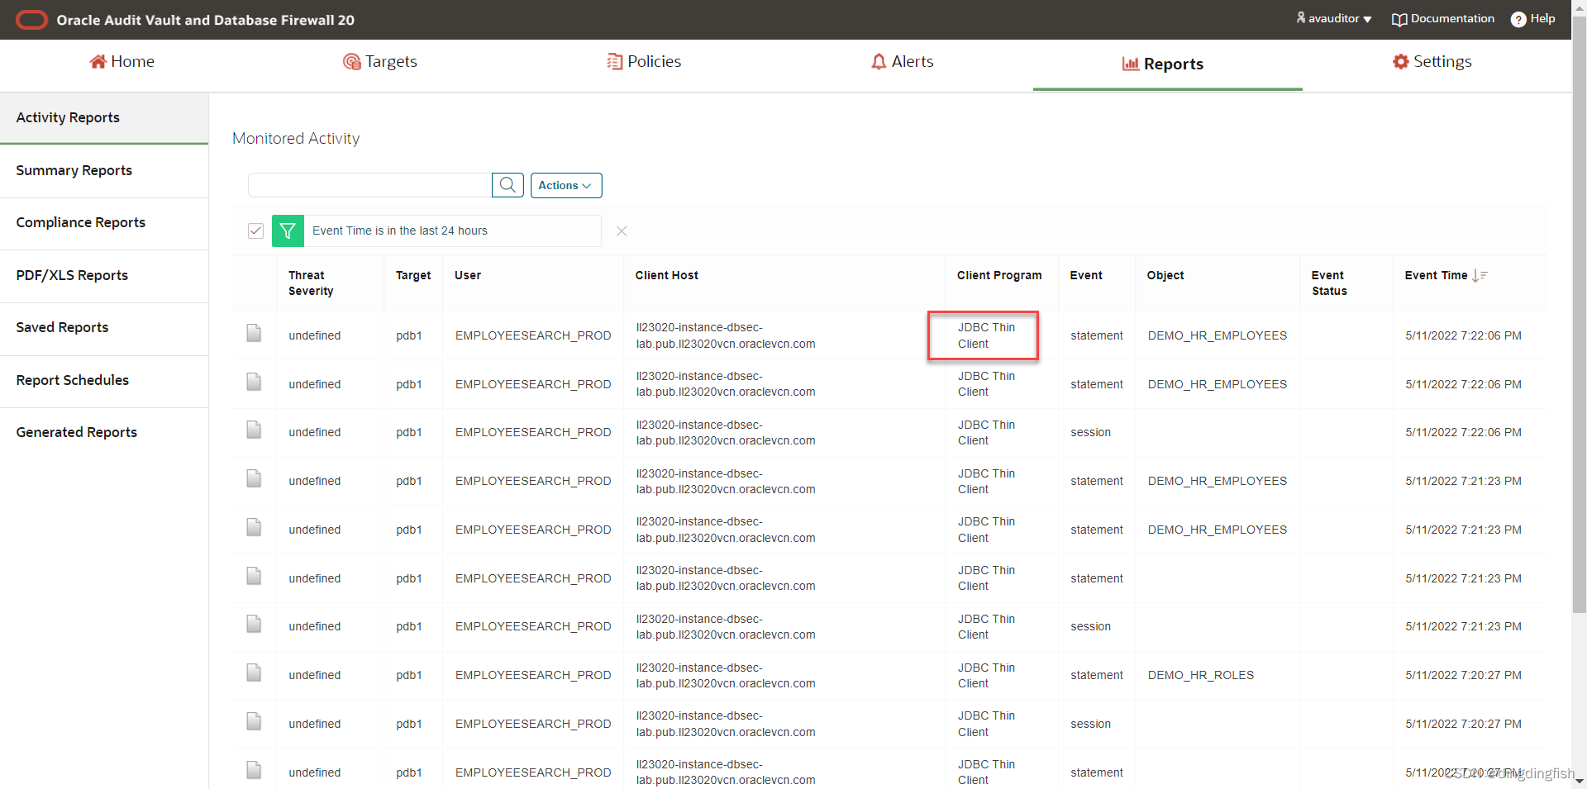Click 5/11/2022 7:20:27 PM on DEMO_HR_ROLES row

pyautogui.click(x=1463, y=675)
